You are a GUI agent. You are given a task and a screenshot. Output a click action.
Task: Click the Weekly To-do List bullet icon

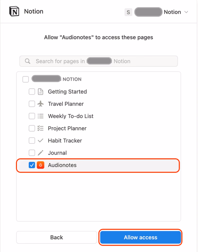point(40,116)
